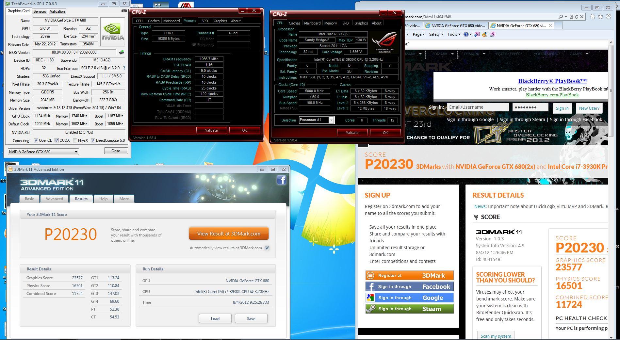
Task: Click the Close button in GPU-Z
Action: pyautogui.click(x=116, y=151)
